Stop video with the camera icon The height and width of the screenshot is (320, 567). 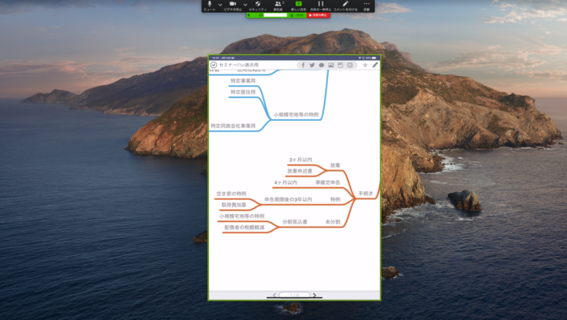tap(232, 6)
